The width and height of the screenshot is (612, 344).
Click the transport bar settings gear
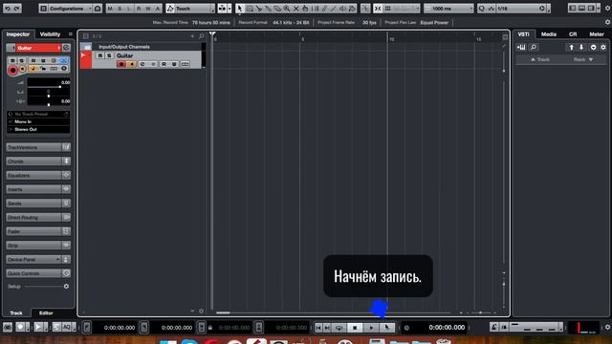pyautogui.click(x=608, y=327)
